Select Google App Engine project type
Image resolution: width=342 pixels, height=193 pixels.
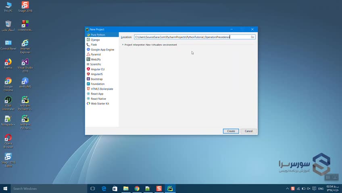click(x=102, y=49)
